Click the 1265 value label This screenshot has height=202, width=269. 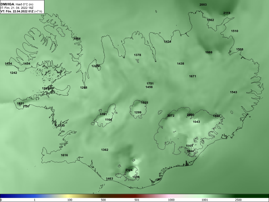46,88
